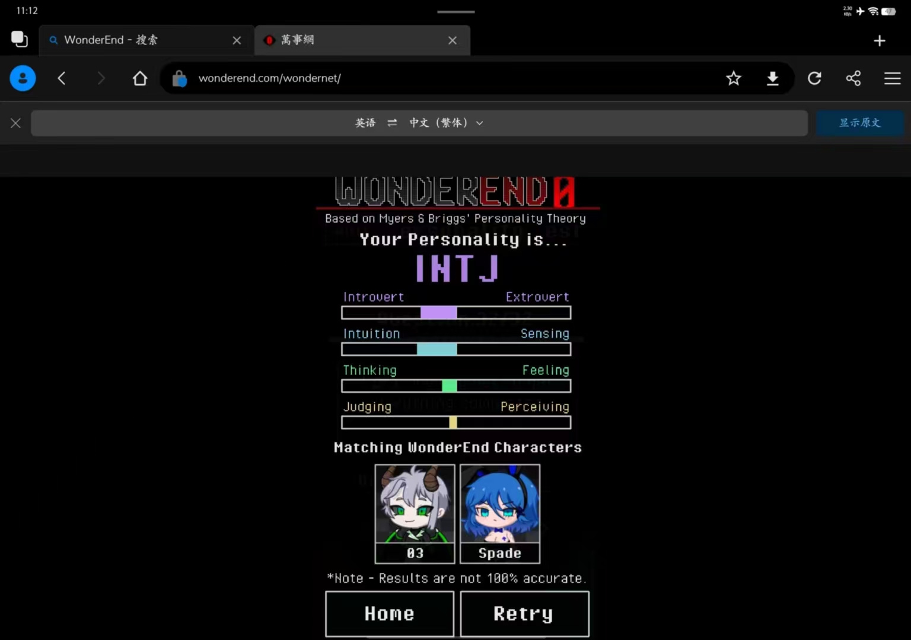Bookmark this page with the star
Screen dimensions: 911x640
[734, 78]
